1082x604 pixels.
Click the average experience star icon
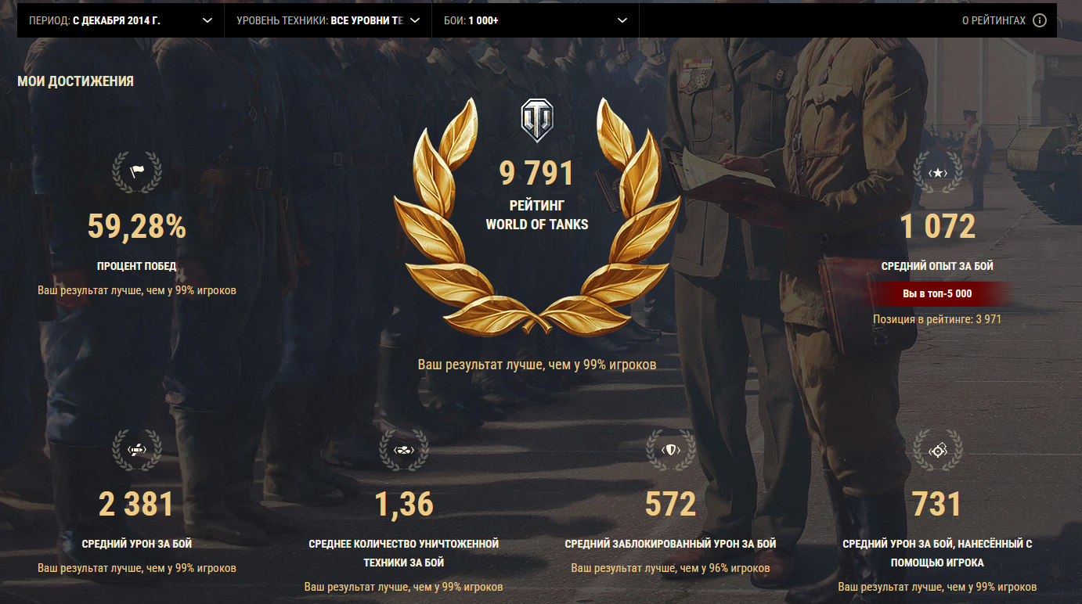[x=938, y=173]
